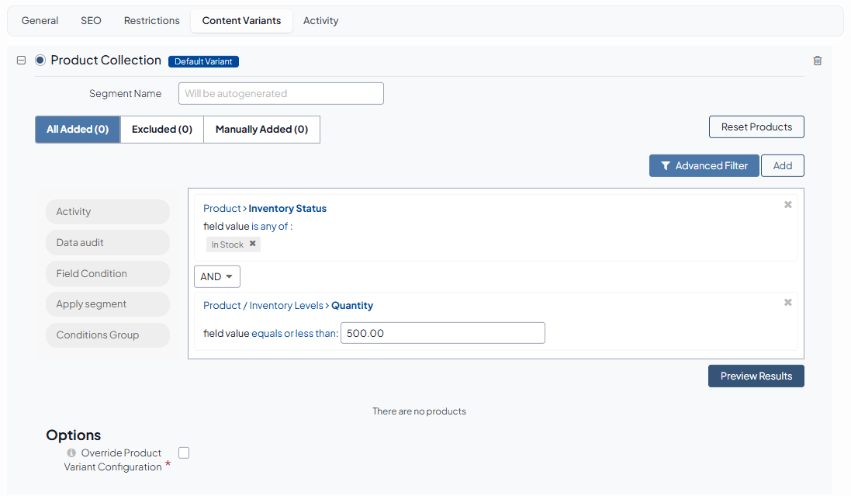The image size is (851, 496).
Task: Enable Override Product Variant Configuration checkbox
Action: [184, 453]
